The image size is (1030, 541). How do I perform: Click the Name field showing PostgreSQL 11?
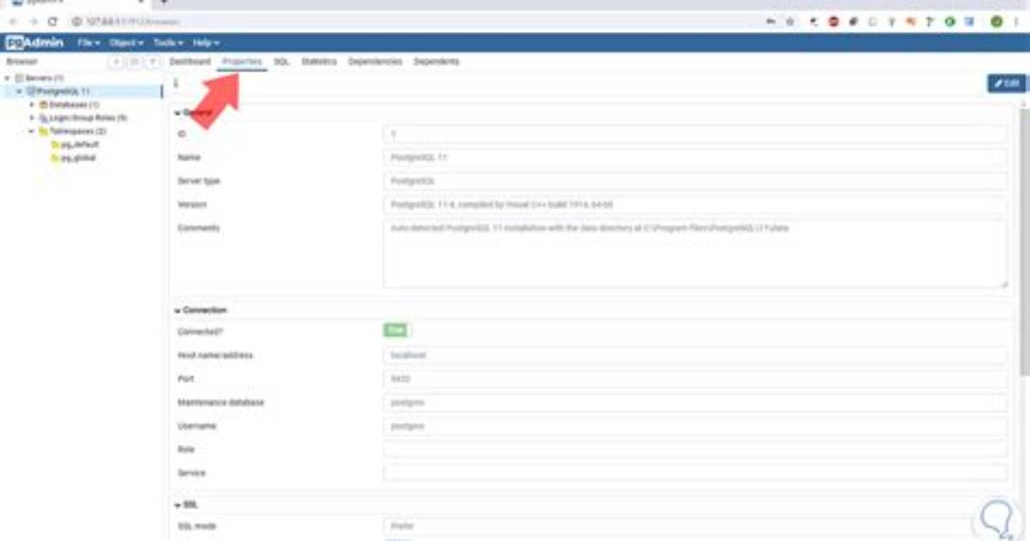click(695, 158)
